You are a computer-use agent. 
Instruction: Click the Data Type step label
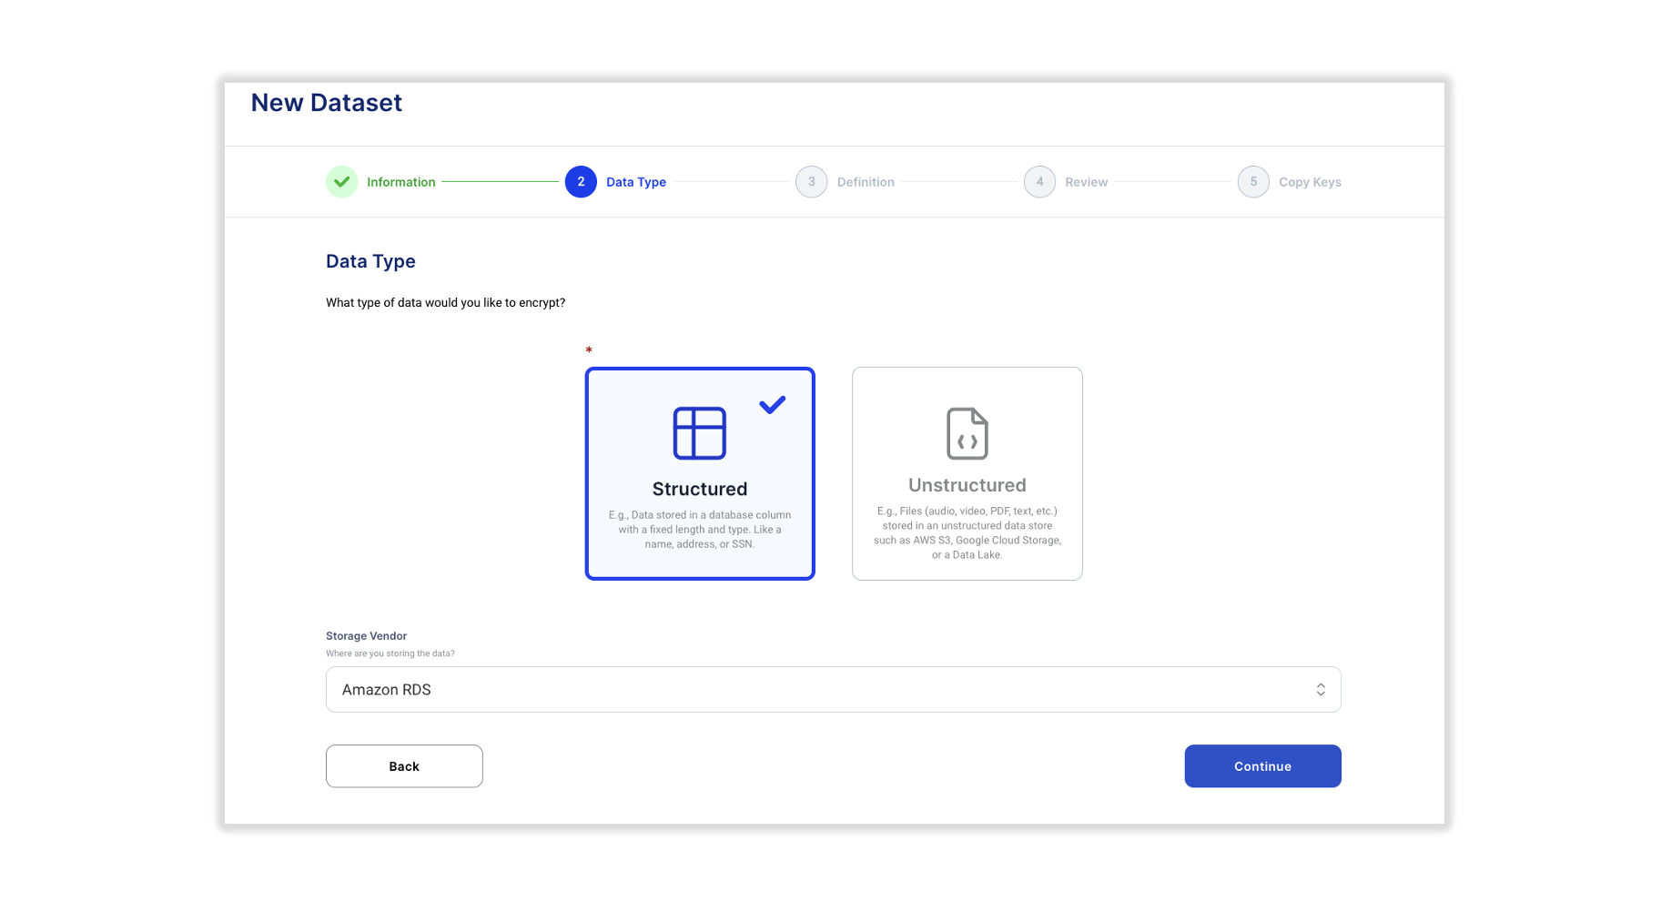coord(636,182)
